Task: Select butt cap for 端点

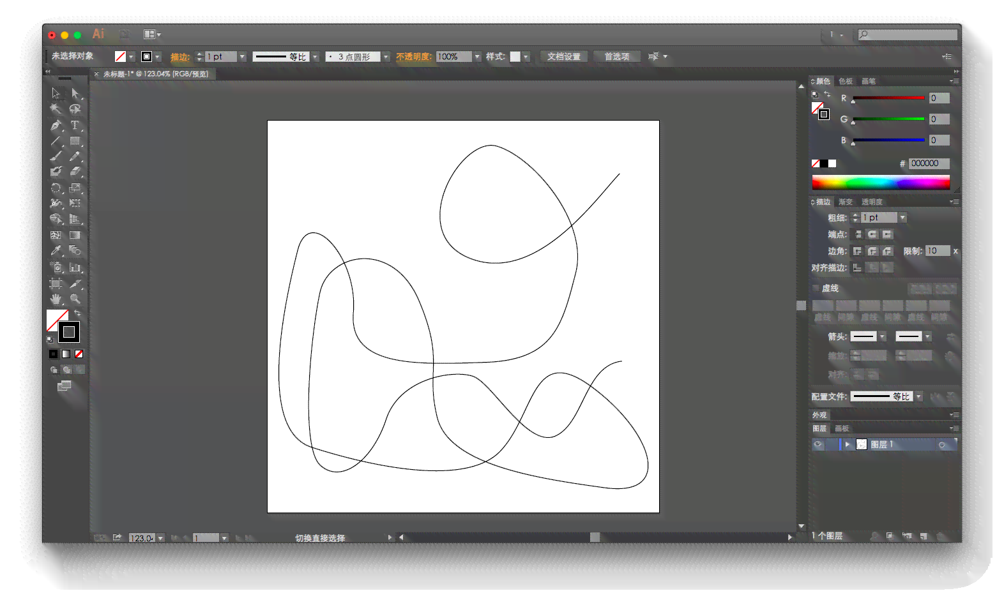Action: (x=858, y=234)
